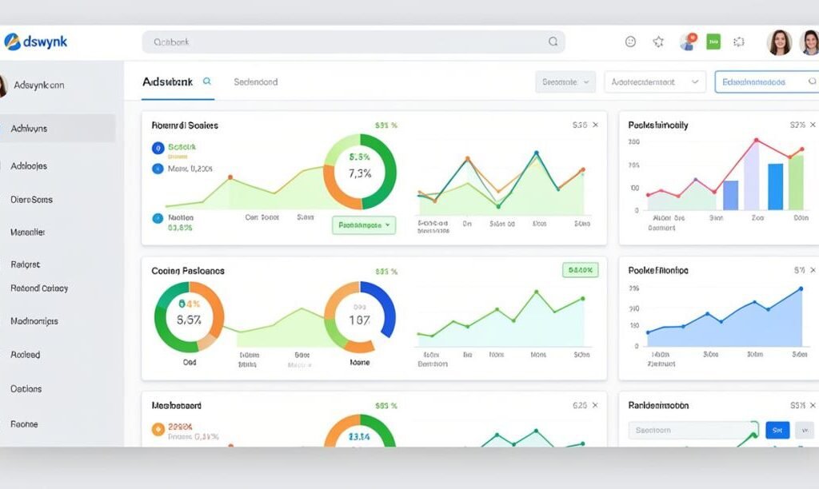This screenshot has height=489, width=819.
Task: Open the Sesceaie dropdown filter
Action: pyautogui.click(x=565, y=81)
